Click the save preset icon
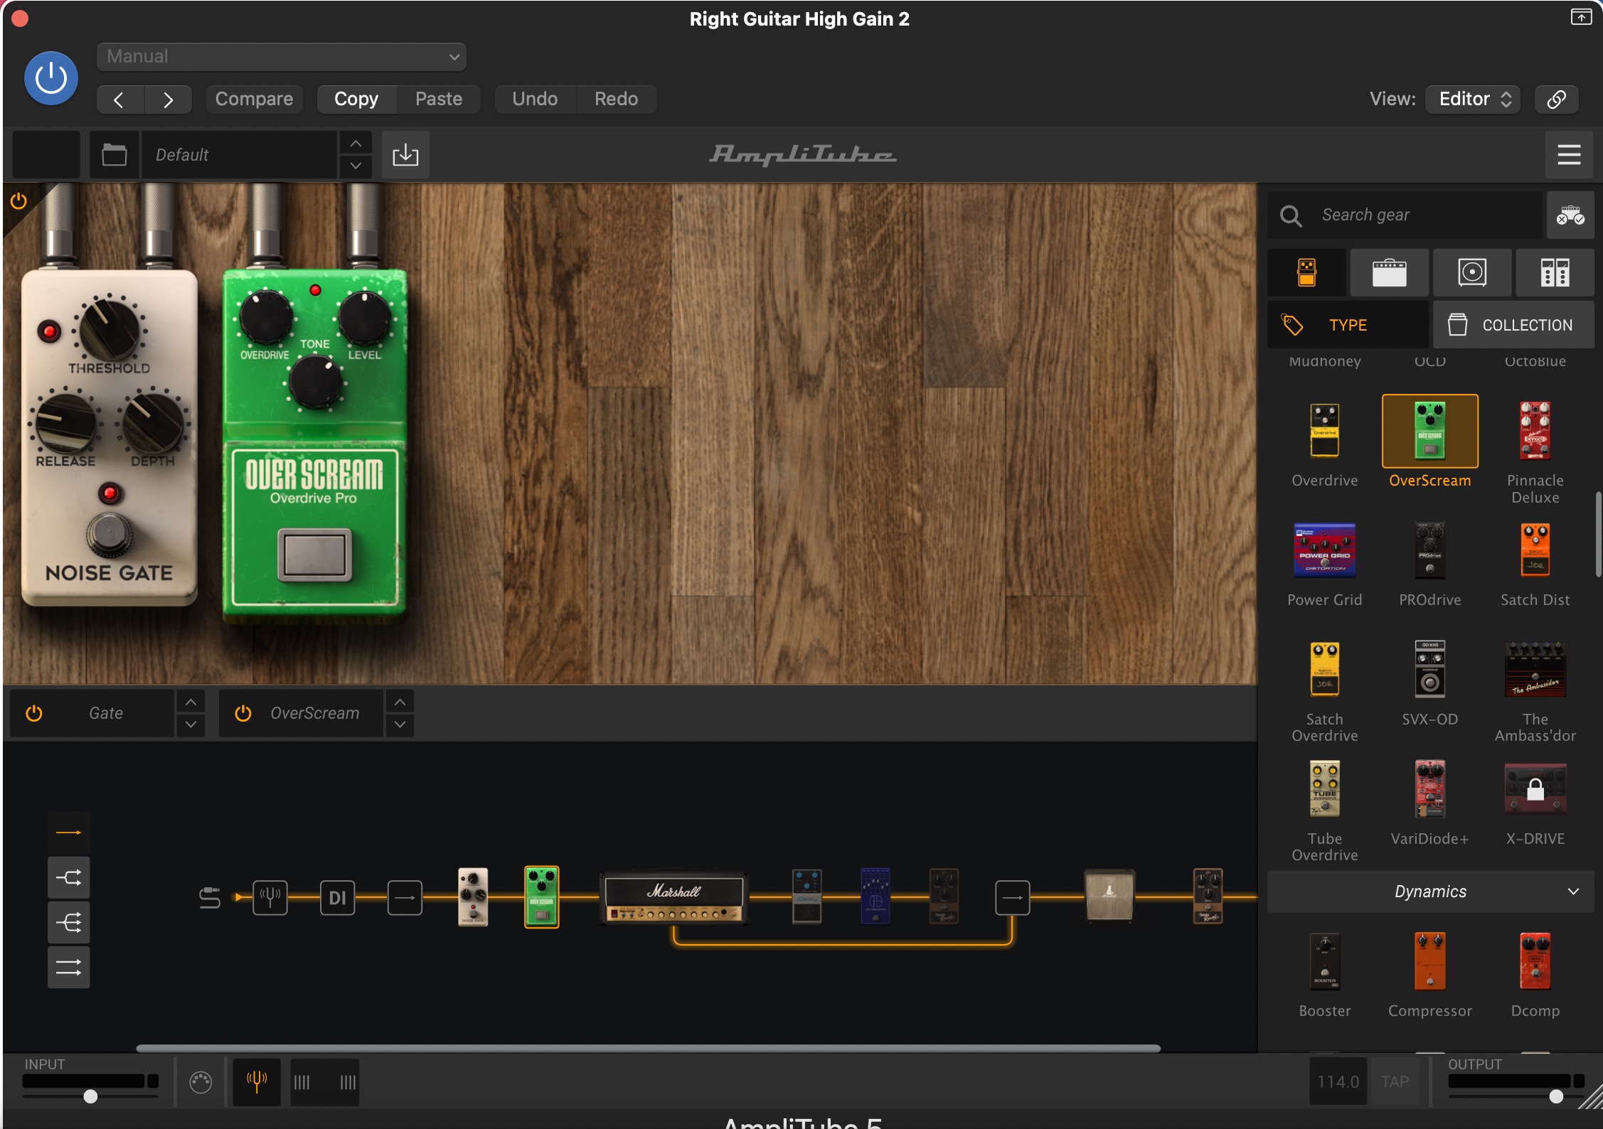 pyautogui.click(x=405, y=154)
